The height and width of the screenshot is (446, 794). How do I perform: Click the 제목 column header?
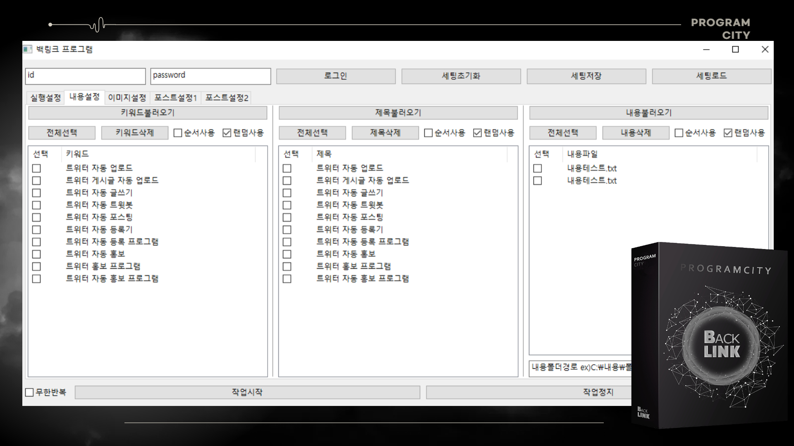click(409, 154)
